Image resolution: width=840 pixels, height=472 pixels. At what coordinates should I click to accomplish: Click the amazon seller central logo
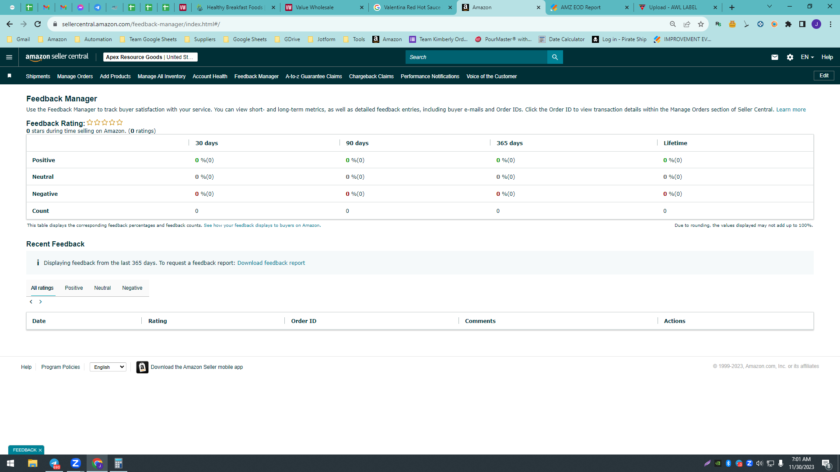[57, 57]
